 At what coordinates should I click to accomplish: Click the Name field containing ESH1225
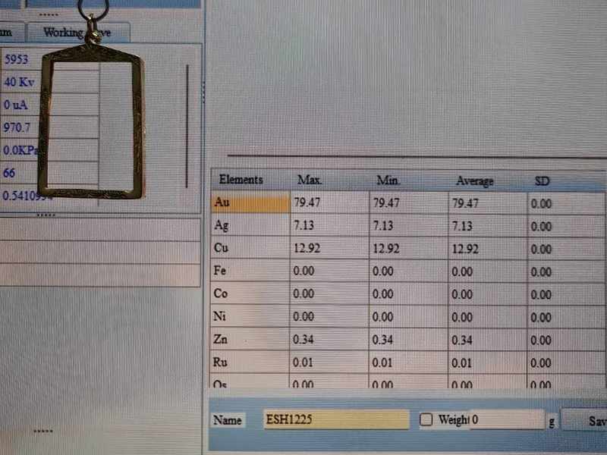335,419
